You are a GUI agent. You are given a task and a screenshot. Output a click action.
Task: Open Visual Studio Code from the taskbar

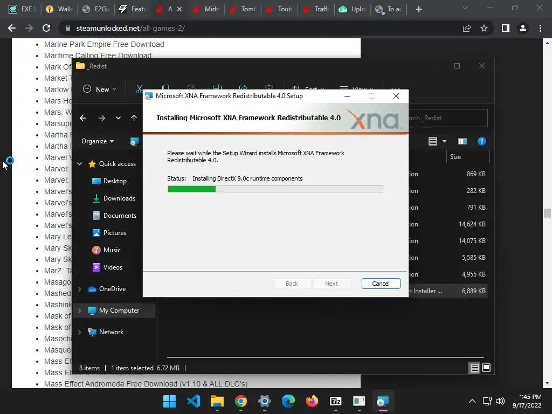(x=194, y=401)
